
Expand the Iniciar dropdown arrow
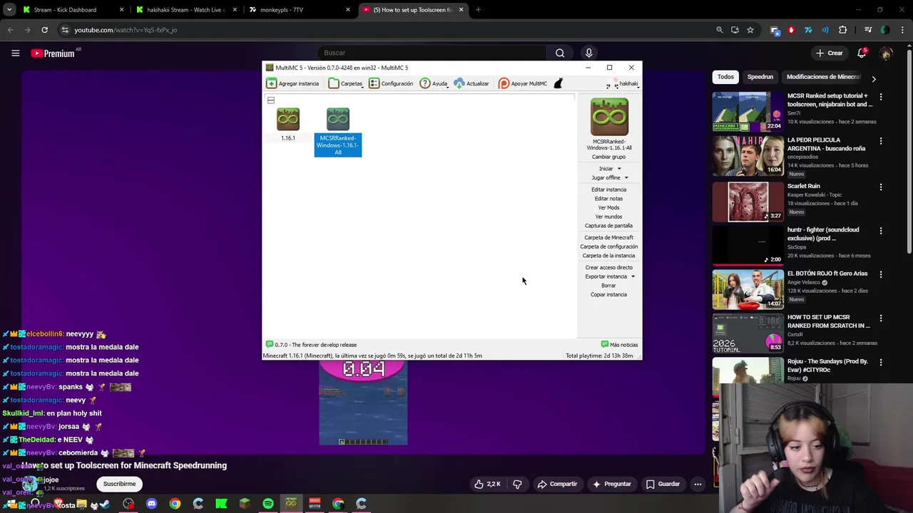pyautogui.click(x=619, y=169)
